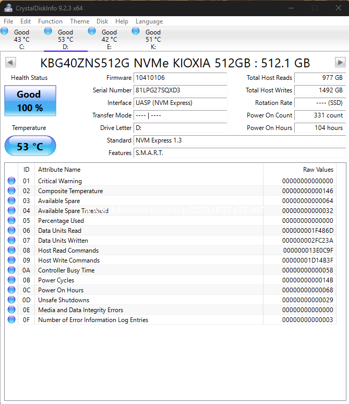Click Total Host Reads value 977 GB
This screenshot has width=349, height=404.
point(320,78)
